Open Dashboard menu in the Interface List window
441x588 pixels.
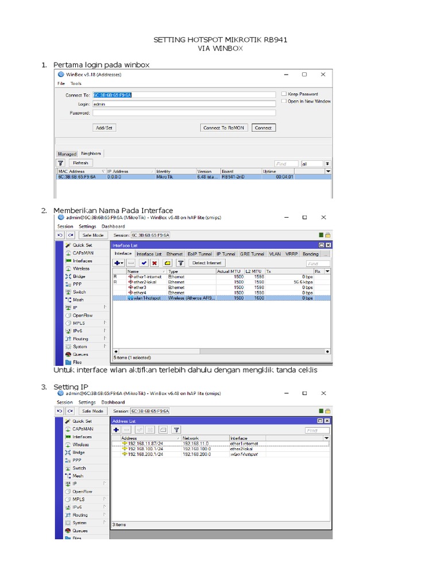(x=113, y=226)
